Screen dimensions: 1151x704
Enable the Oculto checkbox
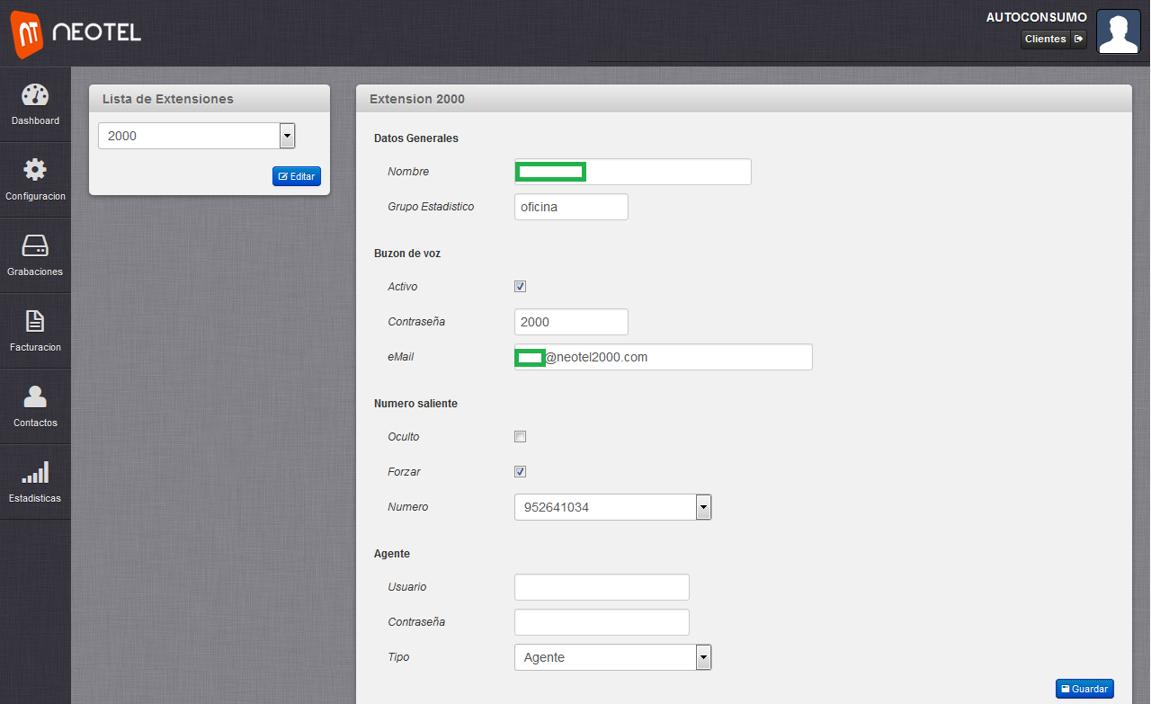click(520, 437)
